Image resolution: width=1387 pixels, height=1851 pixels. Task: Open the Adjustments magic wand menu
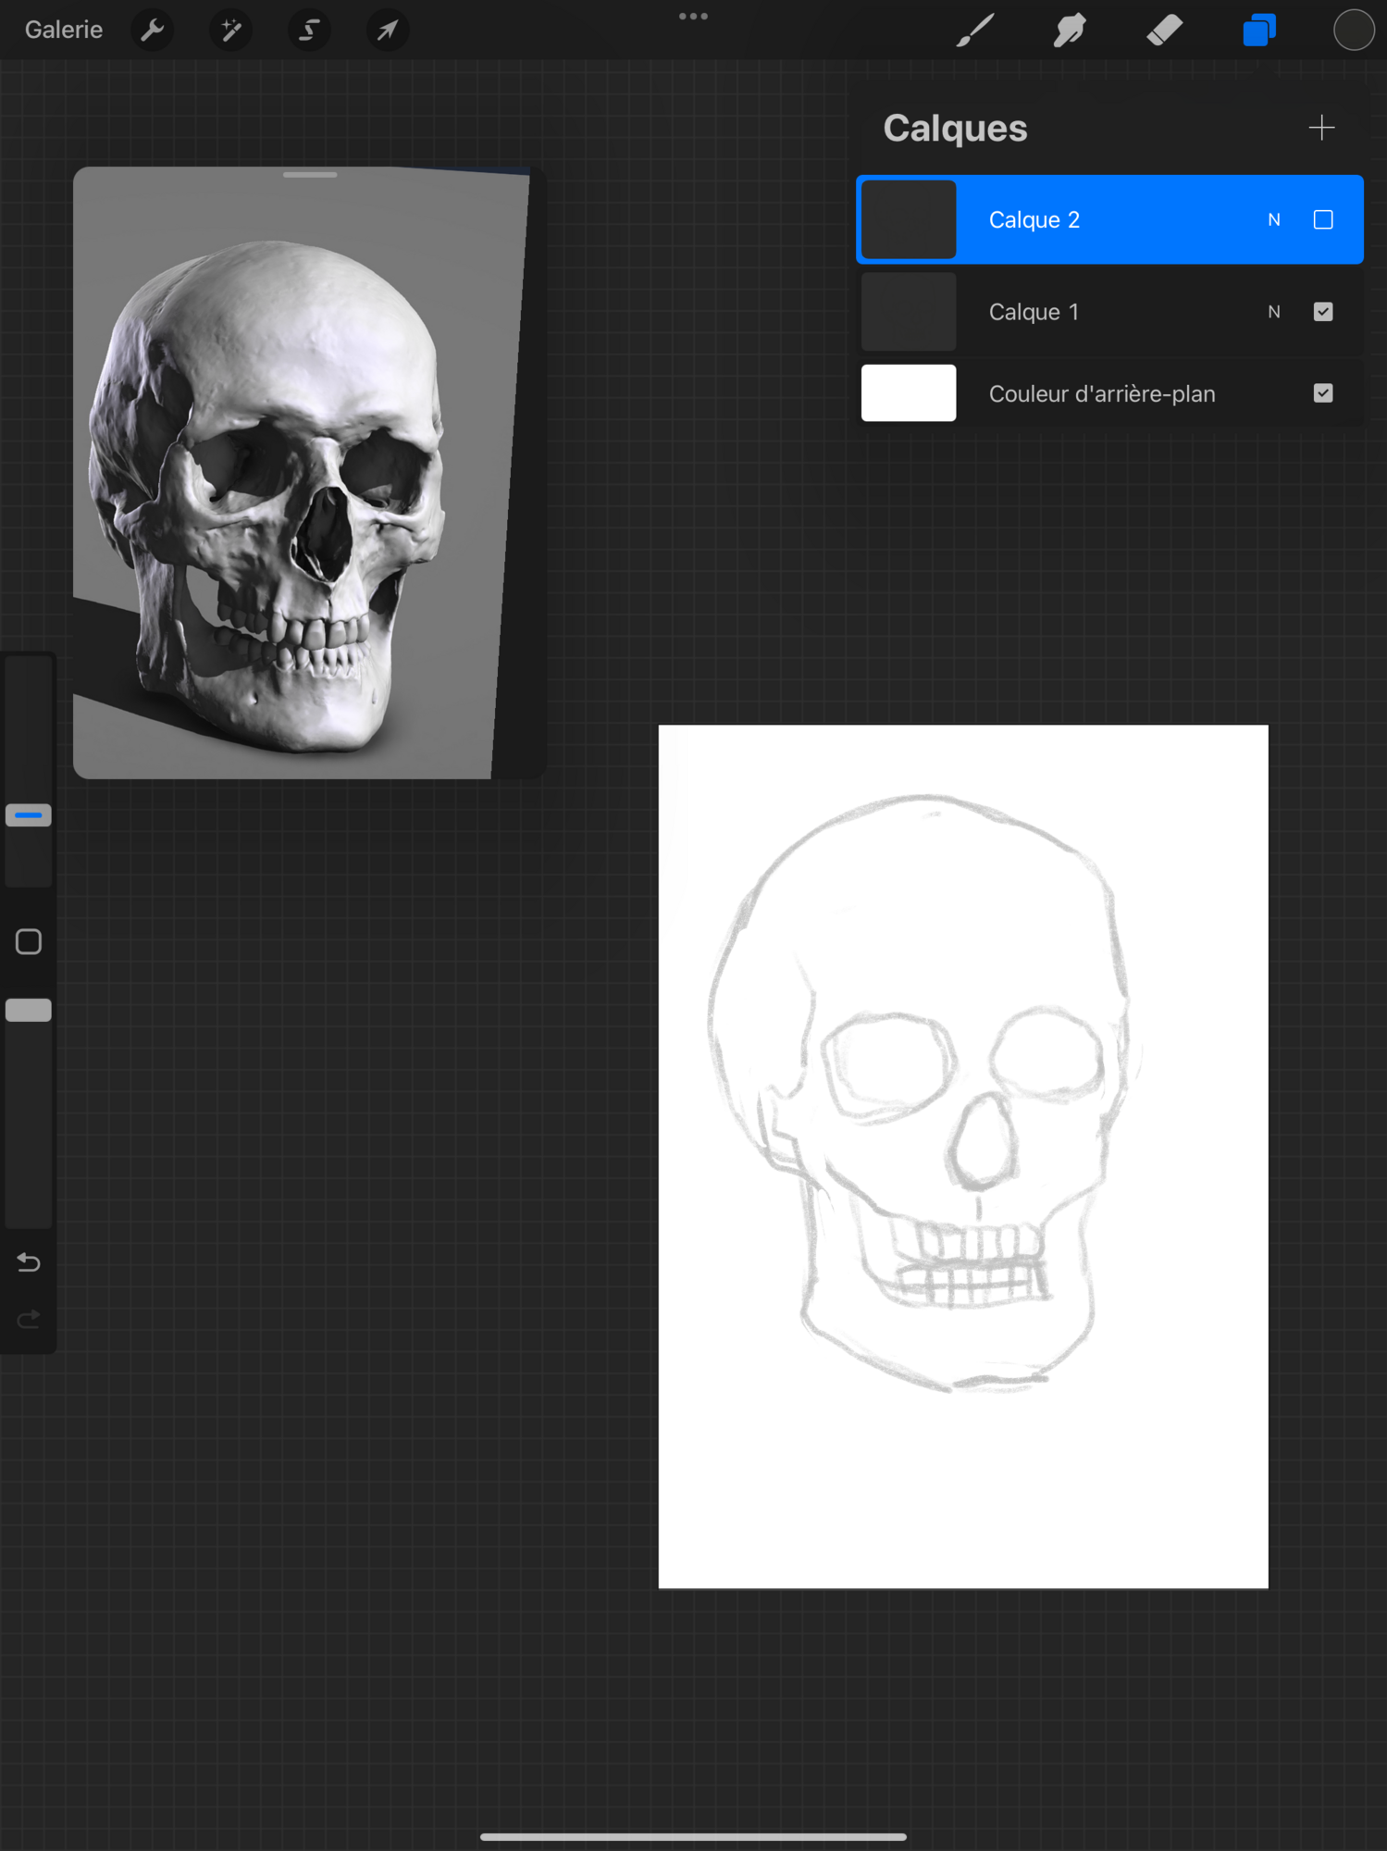click(x=230, y=31)
